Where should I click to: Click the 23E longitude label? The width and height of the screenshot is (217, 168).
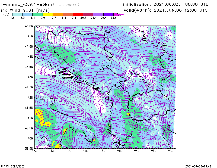pos(171,151)
